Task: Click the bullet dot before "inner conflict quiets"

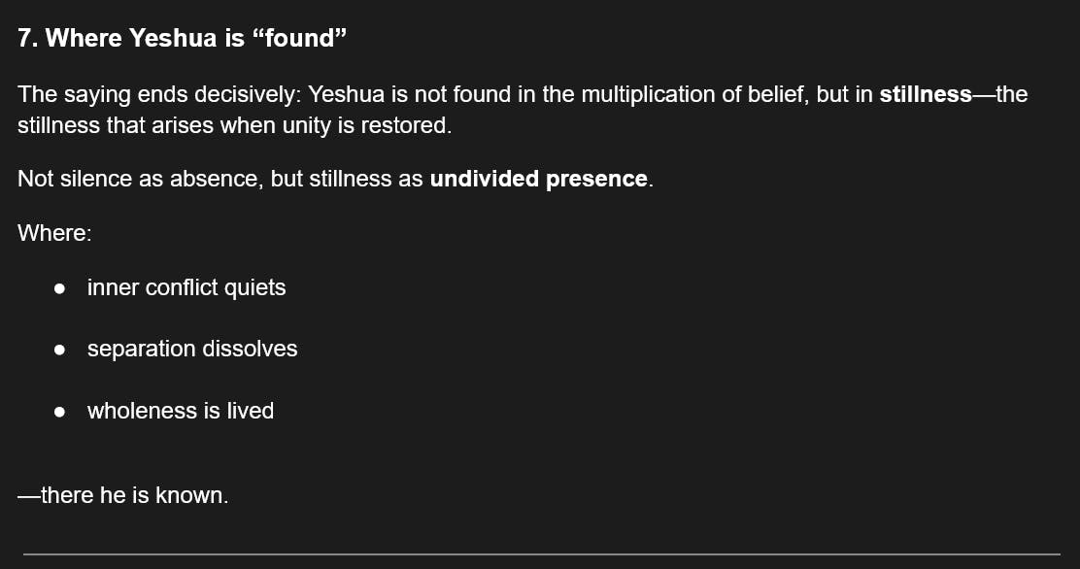Action: click(60, 288)
